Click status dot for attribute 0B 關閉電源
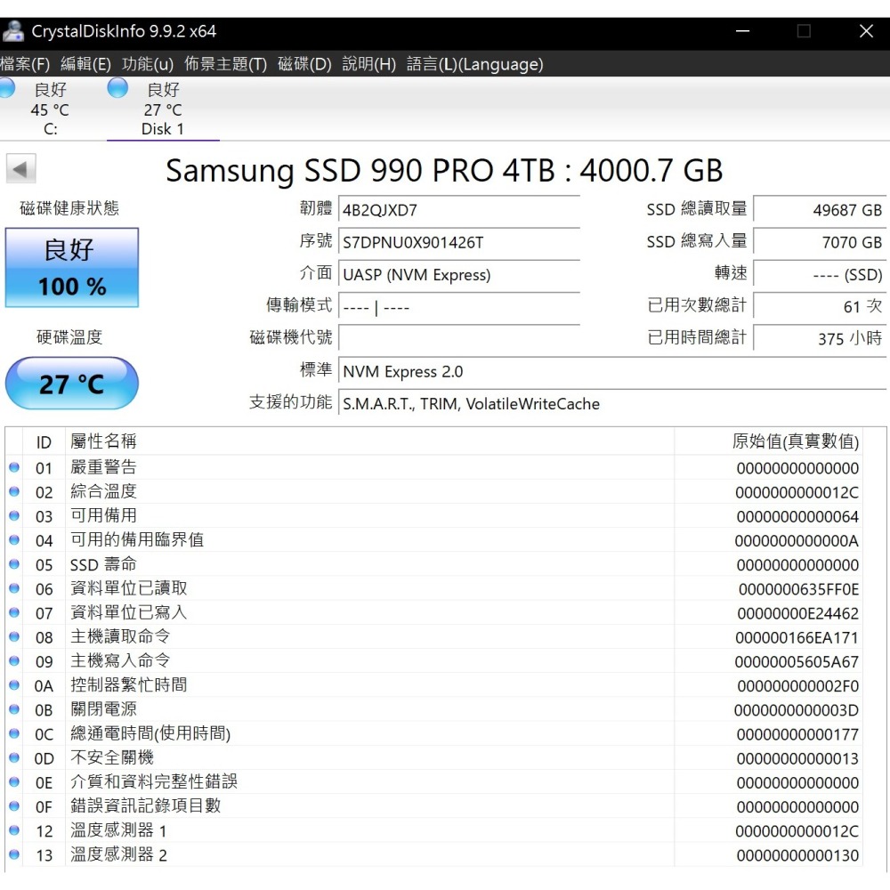This screenshot has height=890, width=890. pos(14,709)
